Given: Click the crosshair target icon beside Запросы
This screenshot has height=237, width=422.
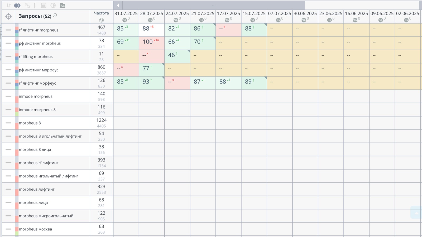Looking at the screenshot, I should pyautogui.click(x=8, y=16).
